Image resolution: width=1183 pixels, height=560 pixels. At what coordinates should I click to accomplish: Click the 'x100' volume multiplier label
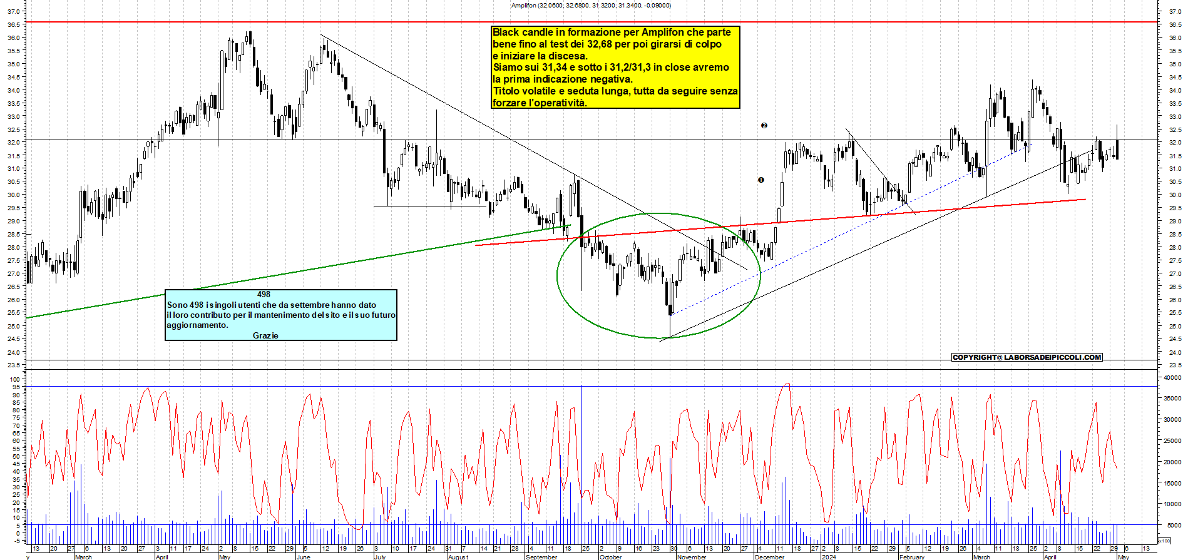(x=1164, y=541)
